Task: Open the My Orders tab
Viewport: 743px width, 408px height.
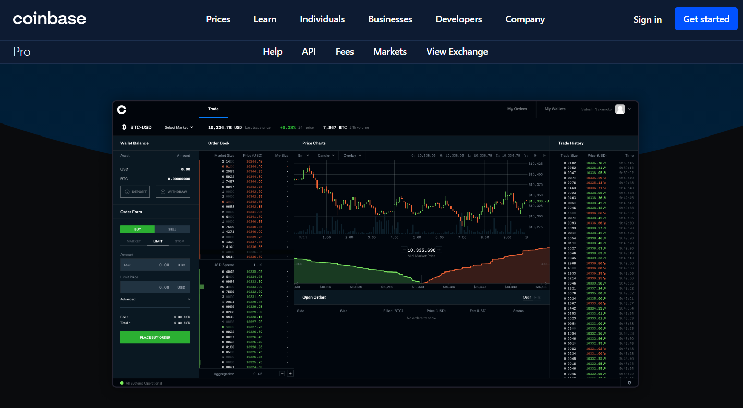Action: coord(517,109)
